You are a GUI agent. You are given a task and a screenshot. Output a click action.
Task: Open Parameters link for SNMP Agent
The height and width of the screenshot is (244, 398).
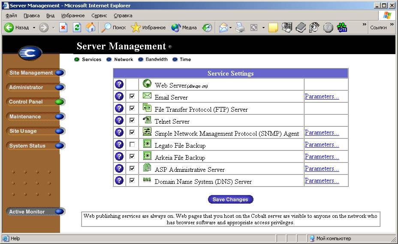pyautogui.click(x=322, y=133)
